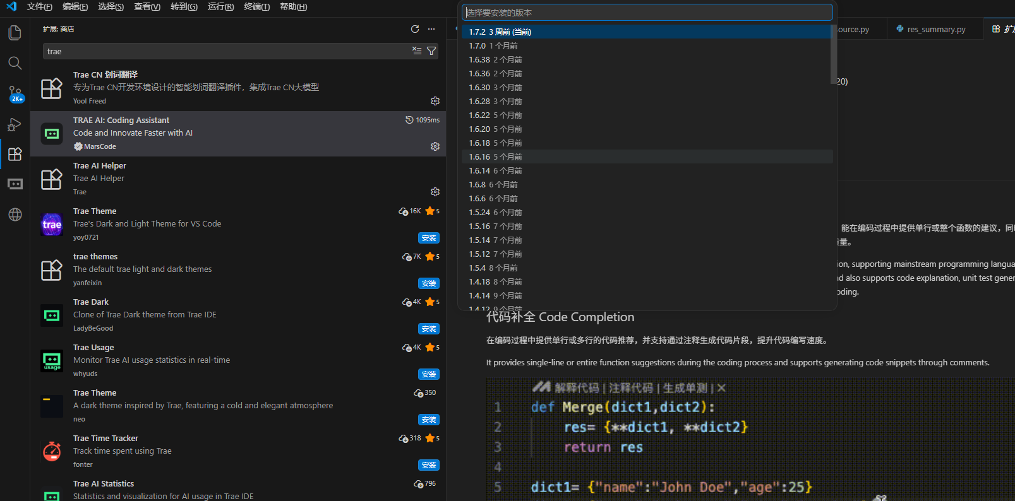The image size is (1015, 501).
Task: Choose version 1.5.4 in version picker
Action: (646, 268)
